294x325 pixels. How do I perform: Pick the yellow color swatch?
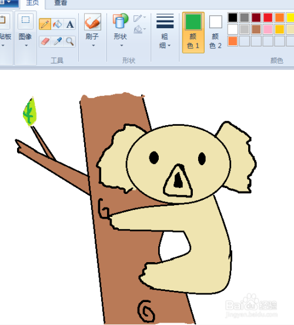click(x=290, y=18)
